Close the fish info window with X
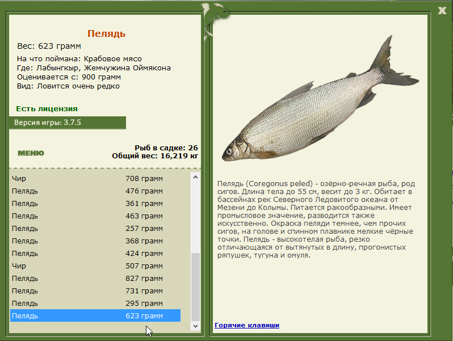This screenshot has width=453, height=341. click(442, 11)
